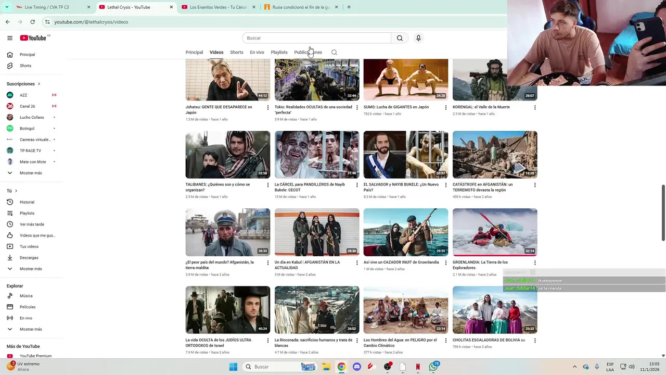Click the browser address bar URL

91,22
